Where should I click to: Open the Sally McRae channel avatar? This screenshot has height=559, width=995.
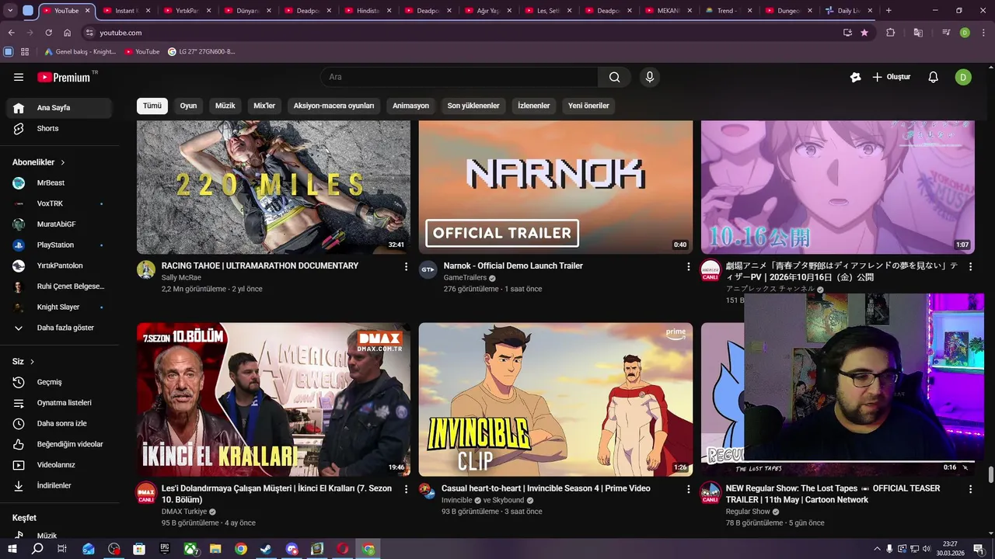coord(146,269)
